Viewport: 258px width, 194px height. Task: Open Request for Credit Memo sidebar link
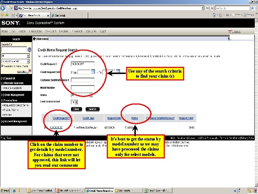(x=16, y=105)
